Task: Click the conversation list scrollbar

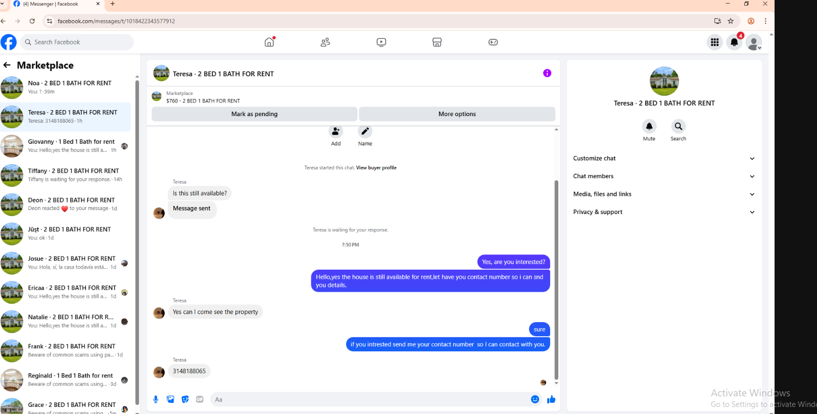Action: 137,242
